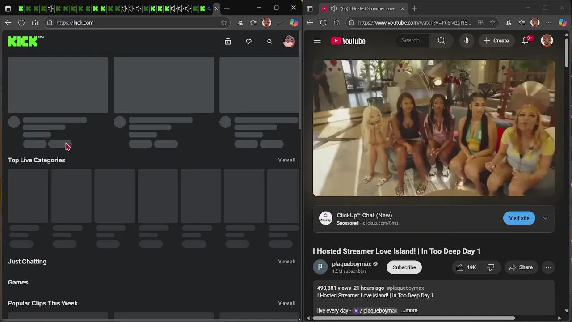
Task: Expand video description with ...more
Action: point(409,310)
